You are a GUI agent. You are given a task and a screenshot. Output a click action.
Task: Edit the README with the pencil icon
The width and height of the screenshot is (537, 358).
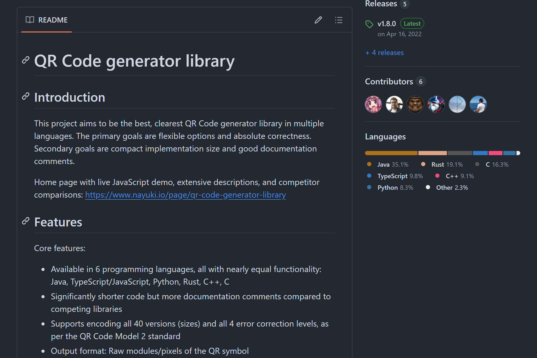click(318, 20)
